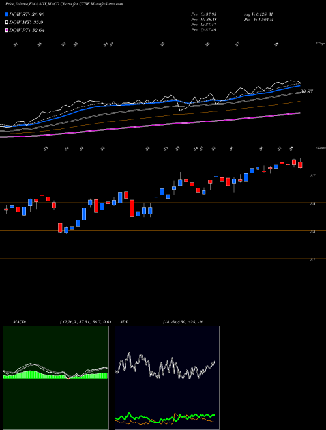The image size is (326, 430).
Task: Select the 'DOW MT: 35.9' legend text
Action: coord(26,23)
